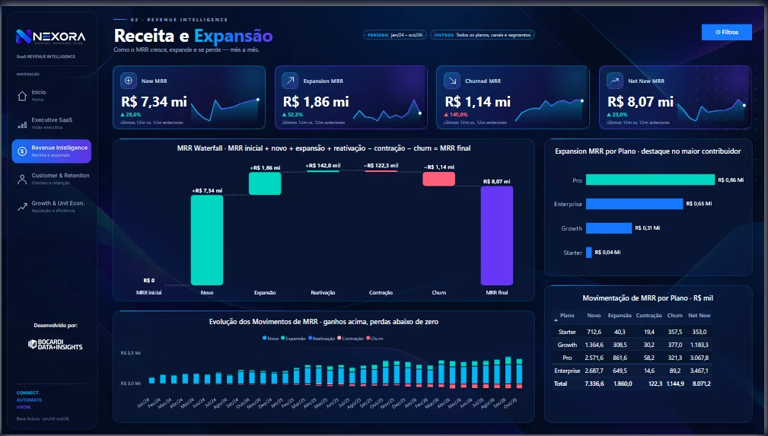Open the Executive SaaS page
The width and height of the screenshot is (768, 436).
pos(52,123)
